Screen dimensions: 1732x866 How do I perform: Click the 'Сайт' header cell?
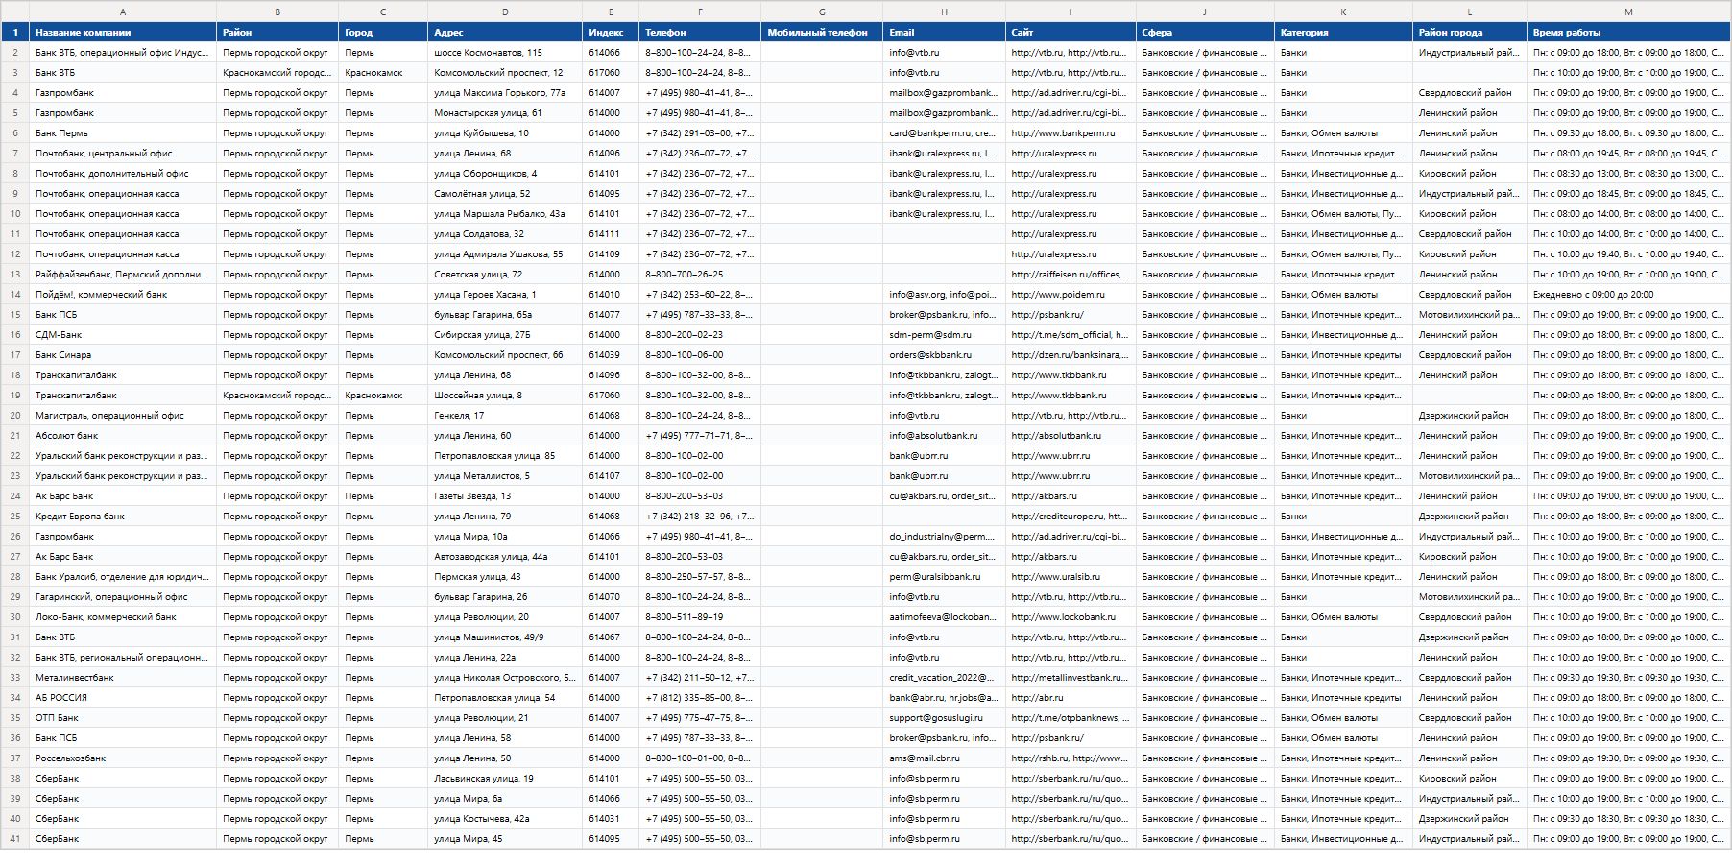tap(1070, 33)
